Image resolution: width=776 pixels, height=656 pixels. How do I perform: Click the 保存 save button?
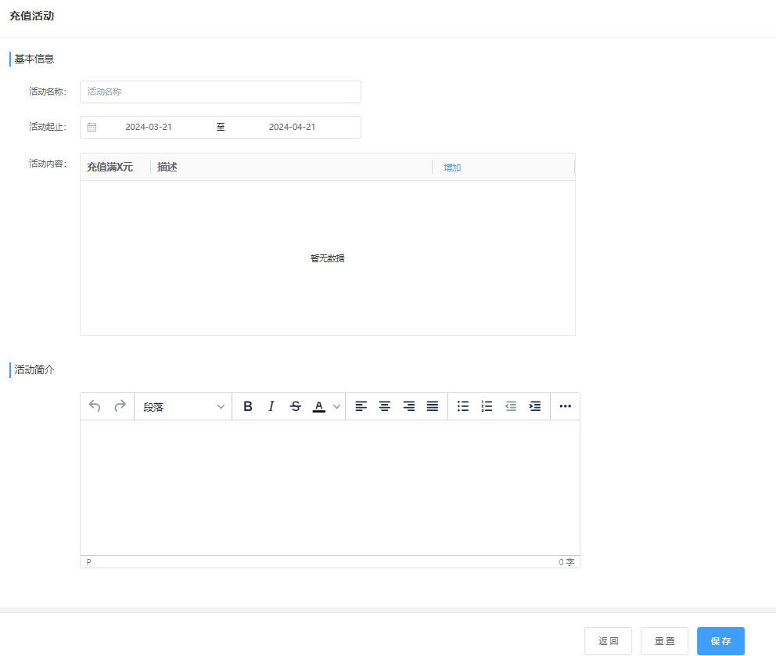pyautogui.click(x=720, y=641)
